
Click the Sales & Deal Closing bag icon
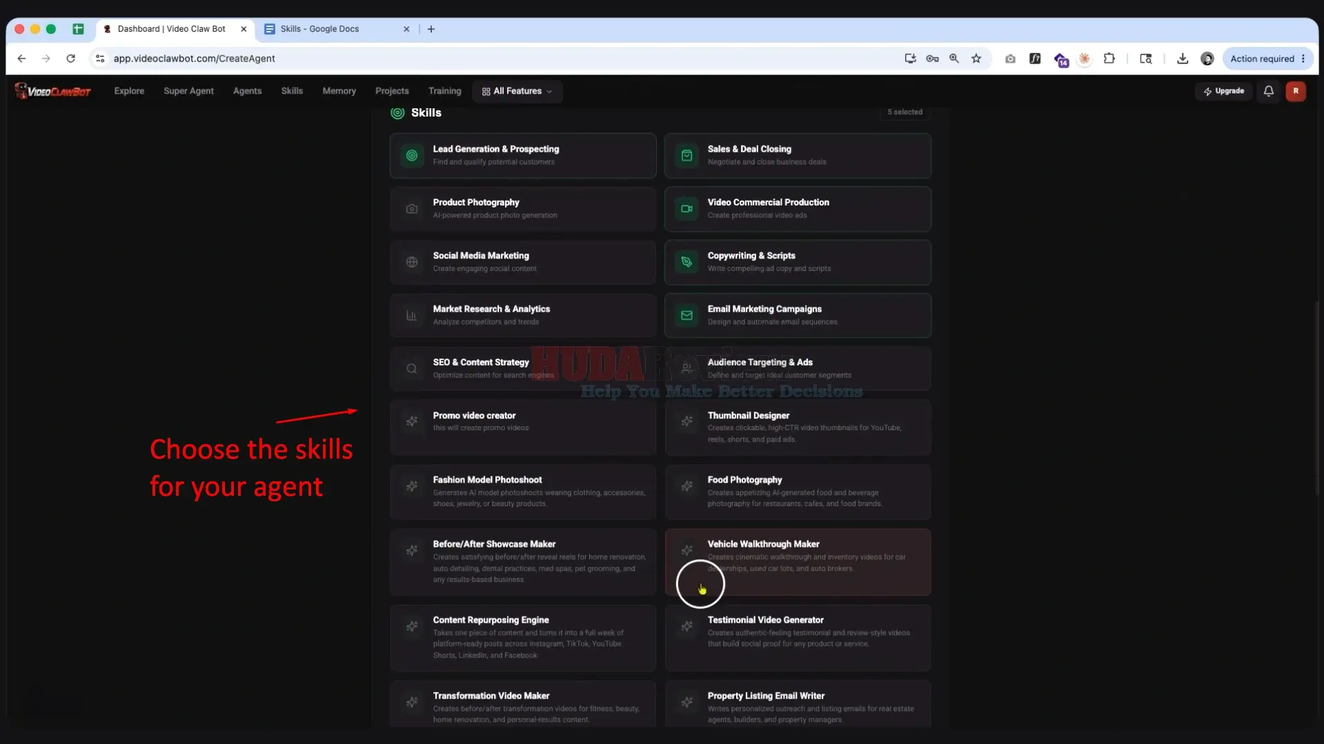[x=686, y=156]
